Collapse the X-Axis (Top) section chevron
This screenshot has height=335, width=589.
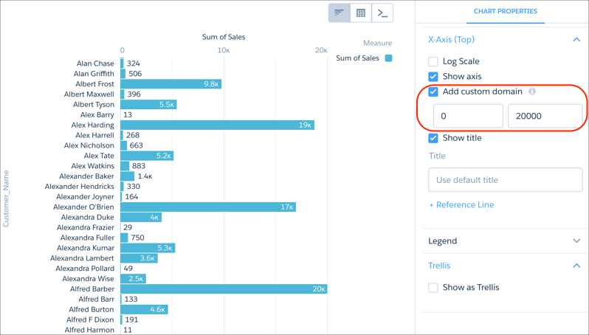(576, 39)
